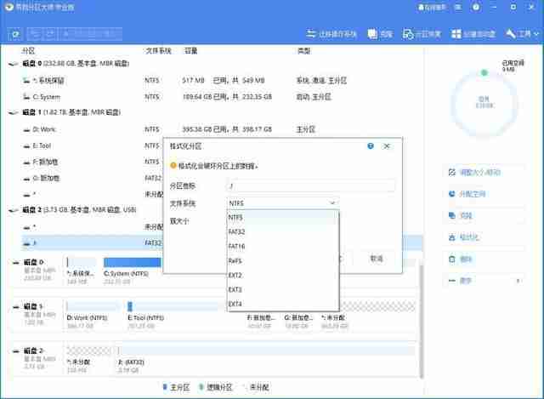Viewport: 544px width, 399px height.
Task: Click the partition label input field
Action: (x=311, y=185)
